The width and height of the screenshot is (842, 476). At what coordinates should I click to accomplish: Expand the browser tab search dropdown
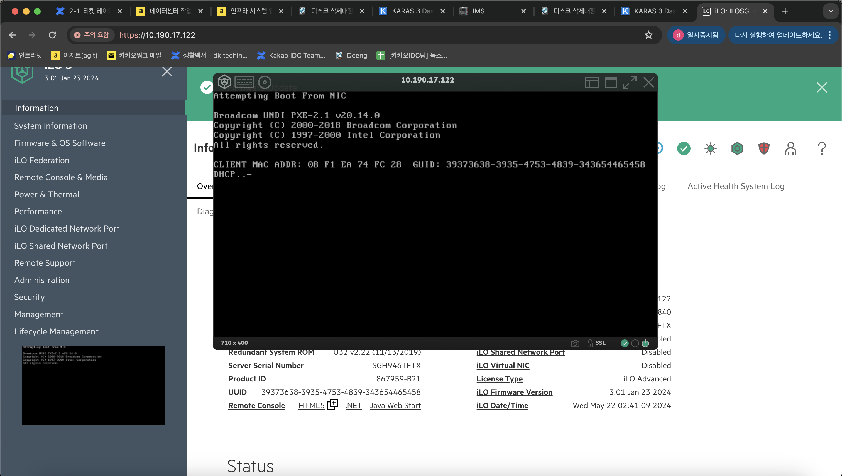click(x=831, y=11)
